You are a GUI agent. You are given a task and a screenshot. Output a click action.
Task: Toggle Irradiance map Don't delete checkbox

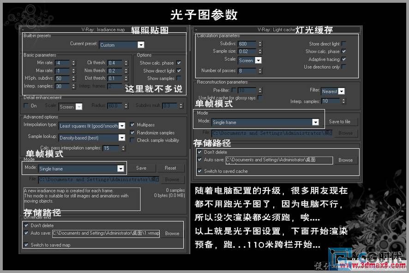(26, 226)
